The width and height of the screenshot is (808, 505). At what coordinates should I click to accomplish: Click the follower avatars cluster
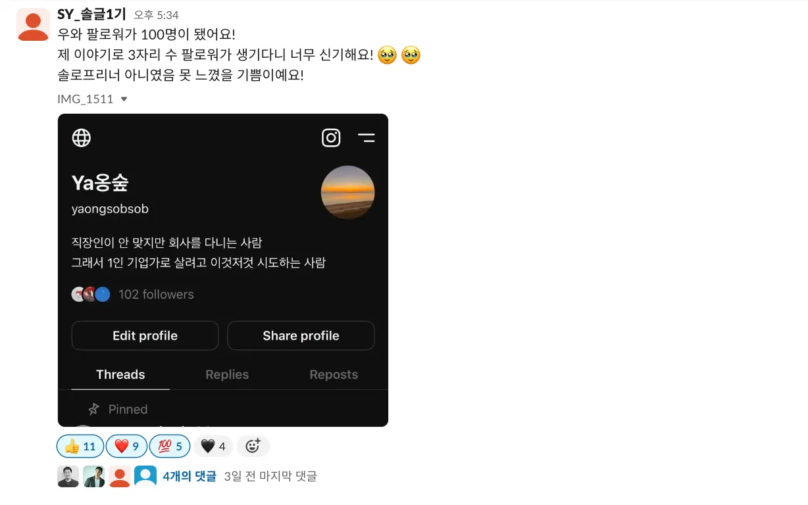click(91, 295)
